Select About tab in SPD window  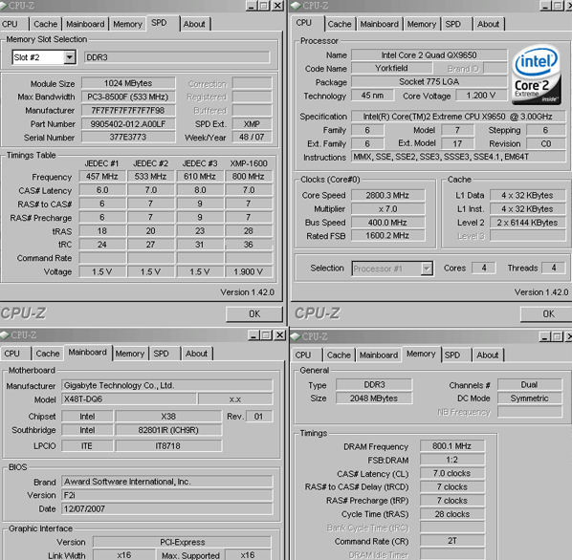(x=194, y=24)
